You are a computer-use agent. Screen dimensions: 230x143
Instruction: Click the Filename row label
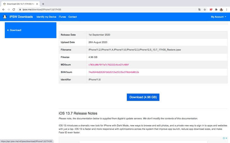(66, 50)
